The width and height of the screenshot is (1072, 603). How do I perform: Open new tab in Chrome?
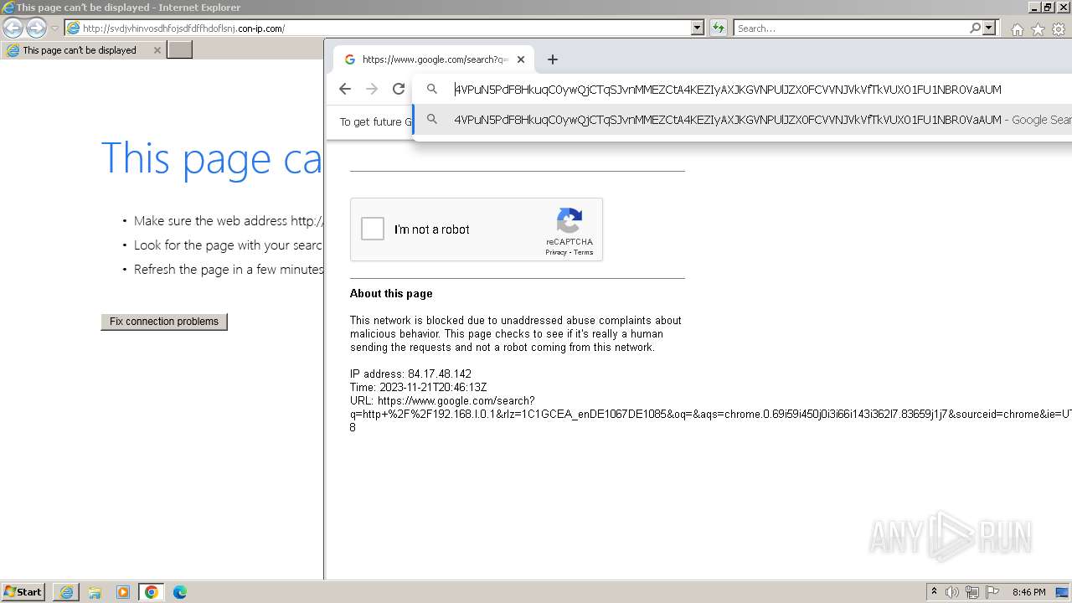point(552,59)
